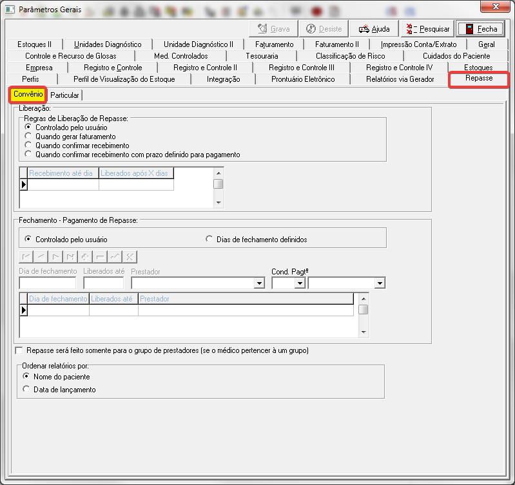Viewport: 515px width, 485px height.
Task: Click scroll down arrow in Fechamento grid
Action: pyautogui.click(x=364, y=332)
